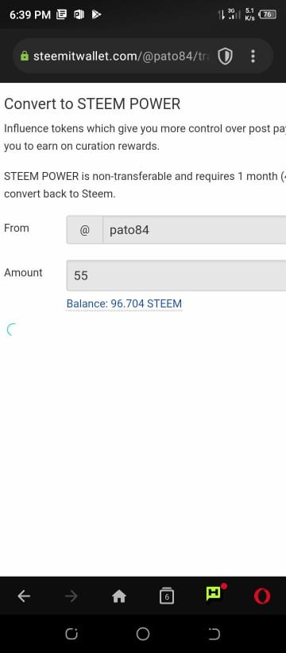Select the From field showing pato84
The width and height of the screenshot is (286, 653).
(x=176, y=230)
